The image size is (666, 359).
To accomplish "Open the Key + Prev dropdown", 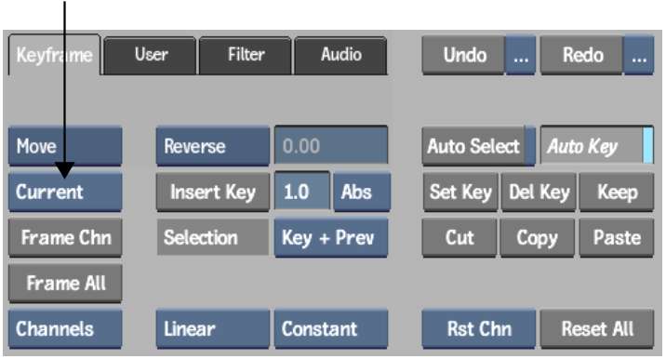I will click(x=331, y=237).
